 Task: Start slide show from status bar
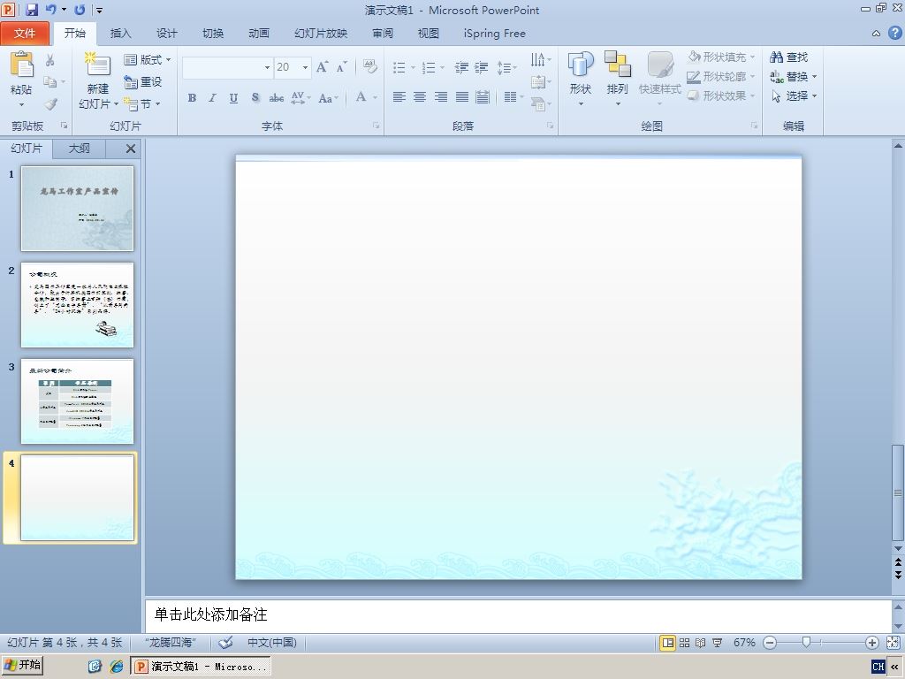click(x=718, y=643)
